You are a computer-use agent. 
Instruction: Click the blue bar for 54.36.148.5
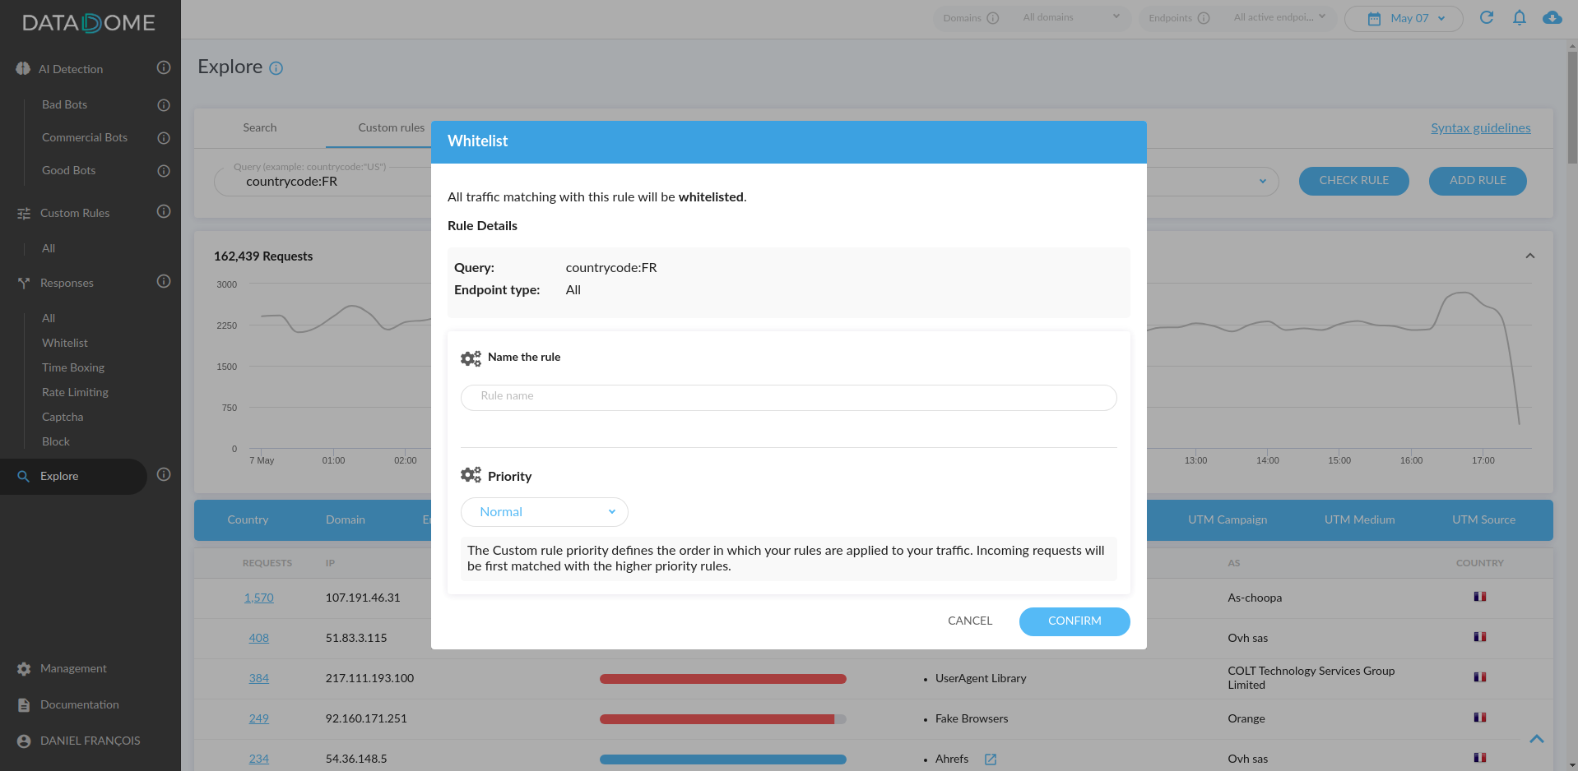pos(723,759)
